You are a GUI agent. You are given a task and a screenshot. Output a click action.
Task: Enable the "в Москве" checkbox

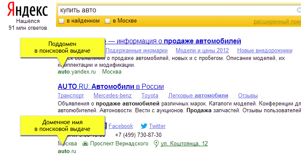click(107, 21)
